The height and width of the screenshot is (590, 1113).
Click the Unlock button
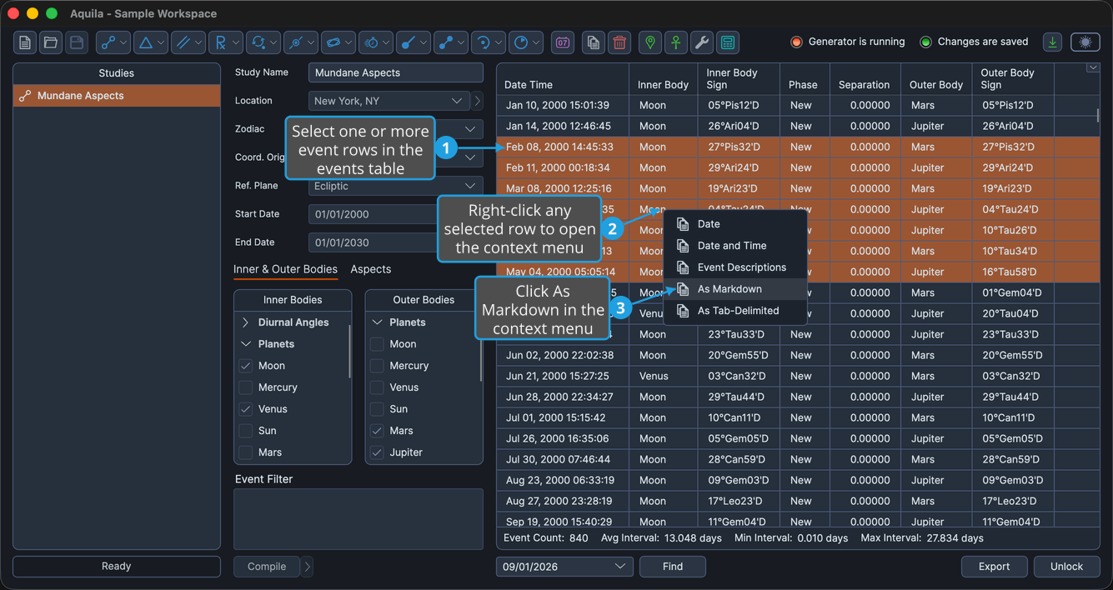[1066, 567]
